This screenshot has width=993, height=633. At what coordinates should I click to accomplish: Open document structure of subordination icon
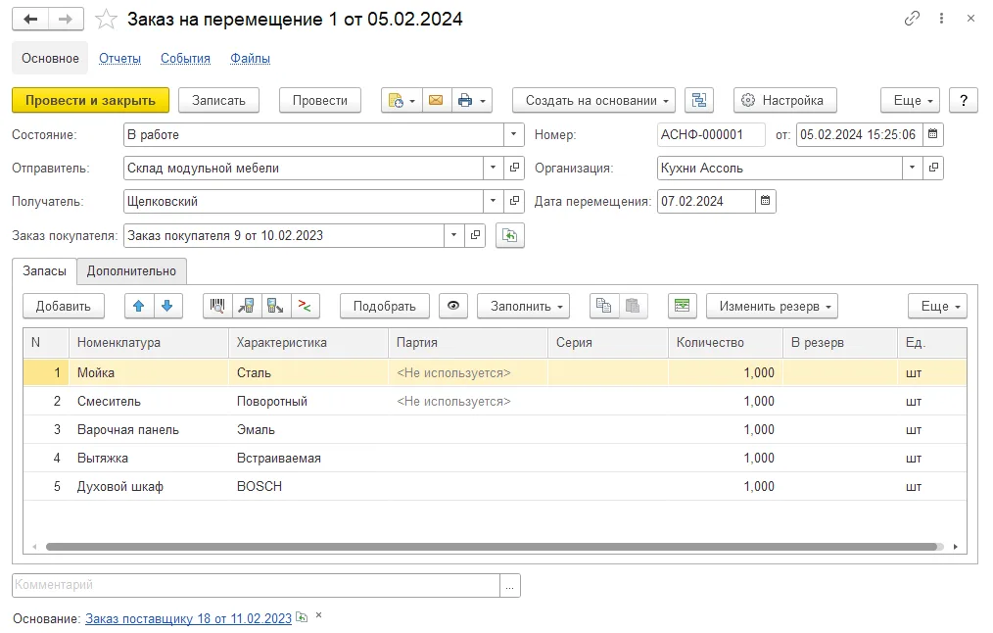699,100
